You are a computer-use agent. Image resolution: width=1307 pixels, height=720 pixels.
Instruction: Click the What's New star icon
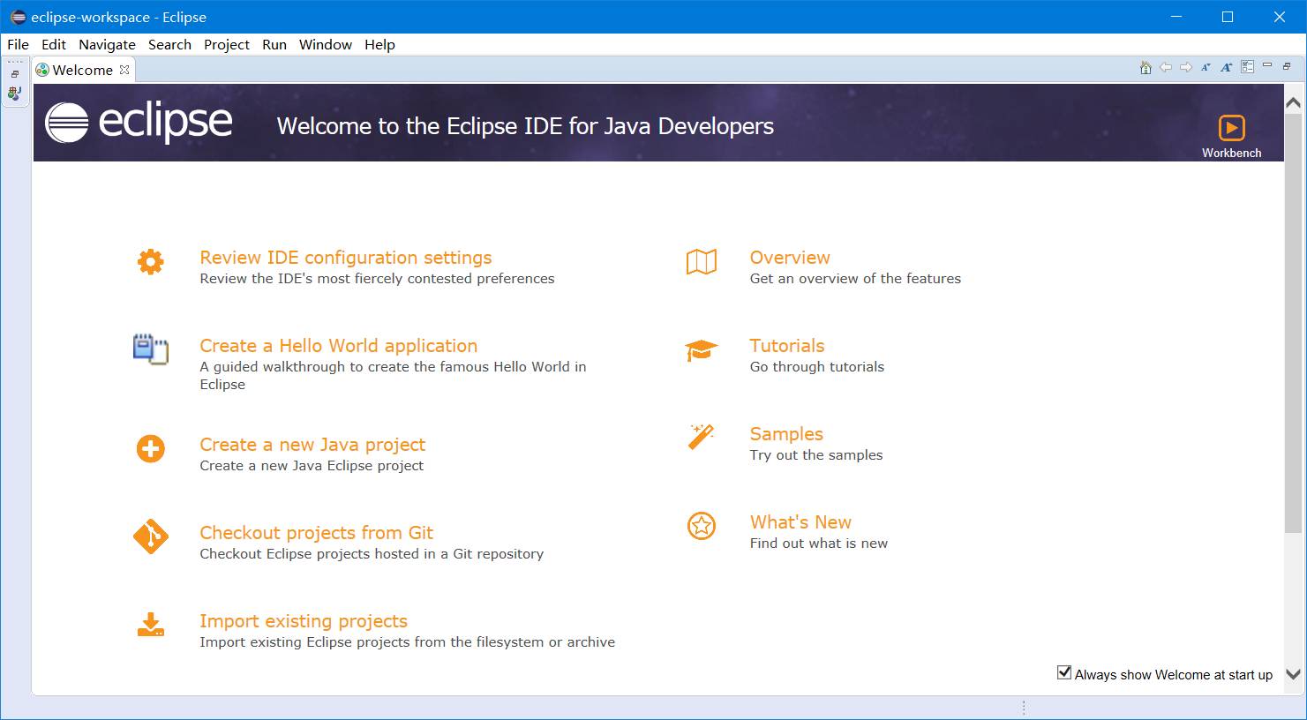pyautogui.click(x=702, y=527)
